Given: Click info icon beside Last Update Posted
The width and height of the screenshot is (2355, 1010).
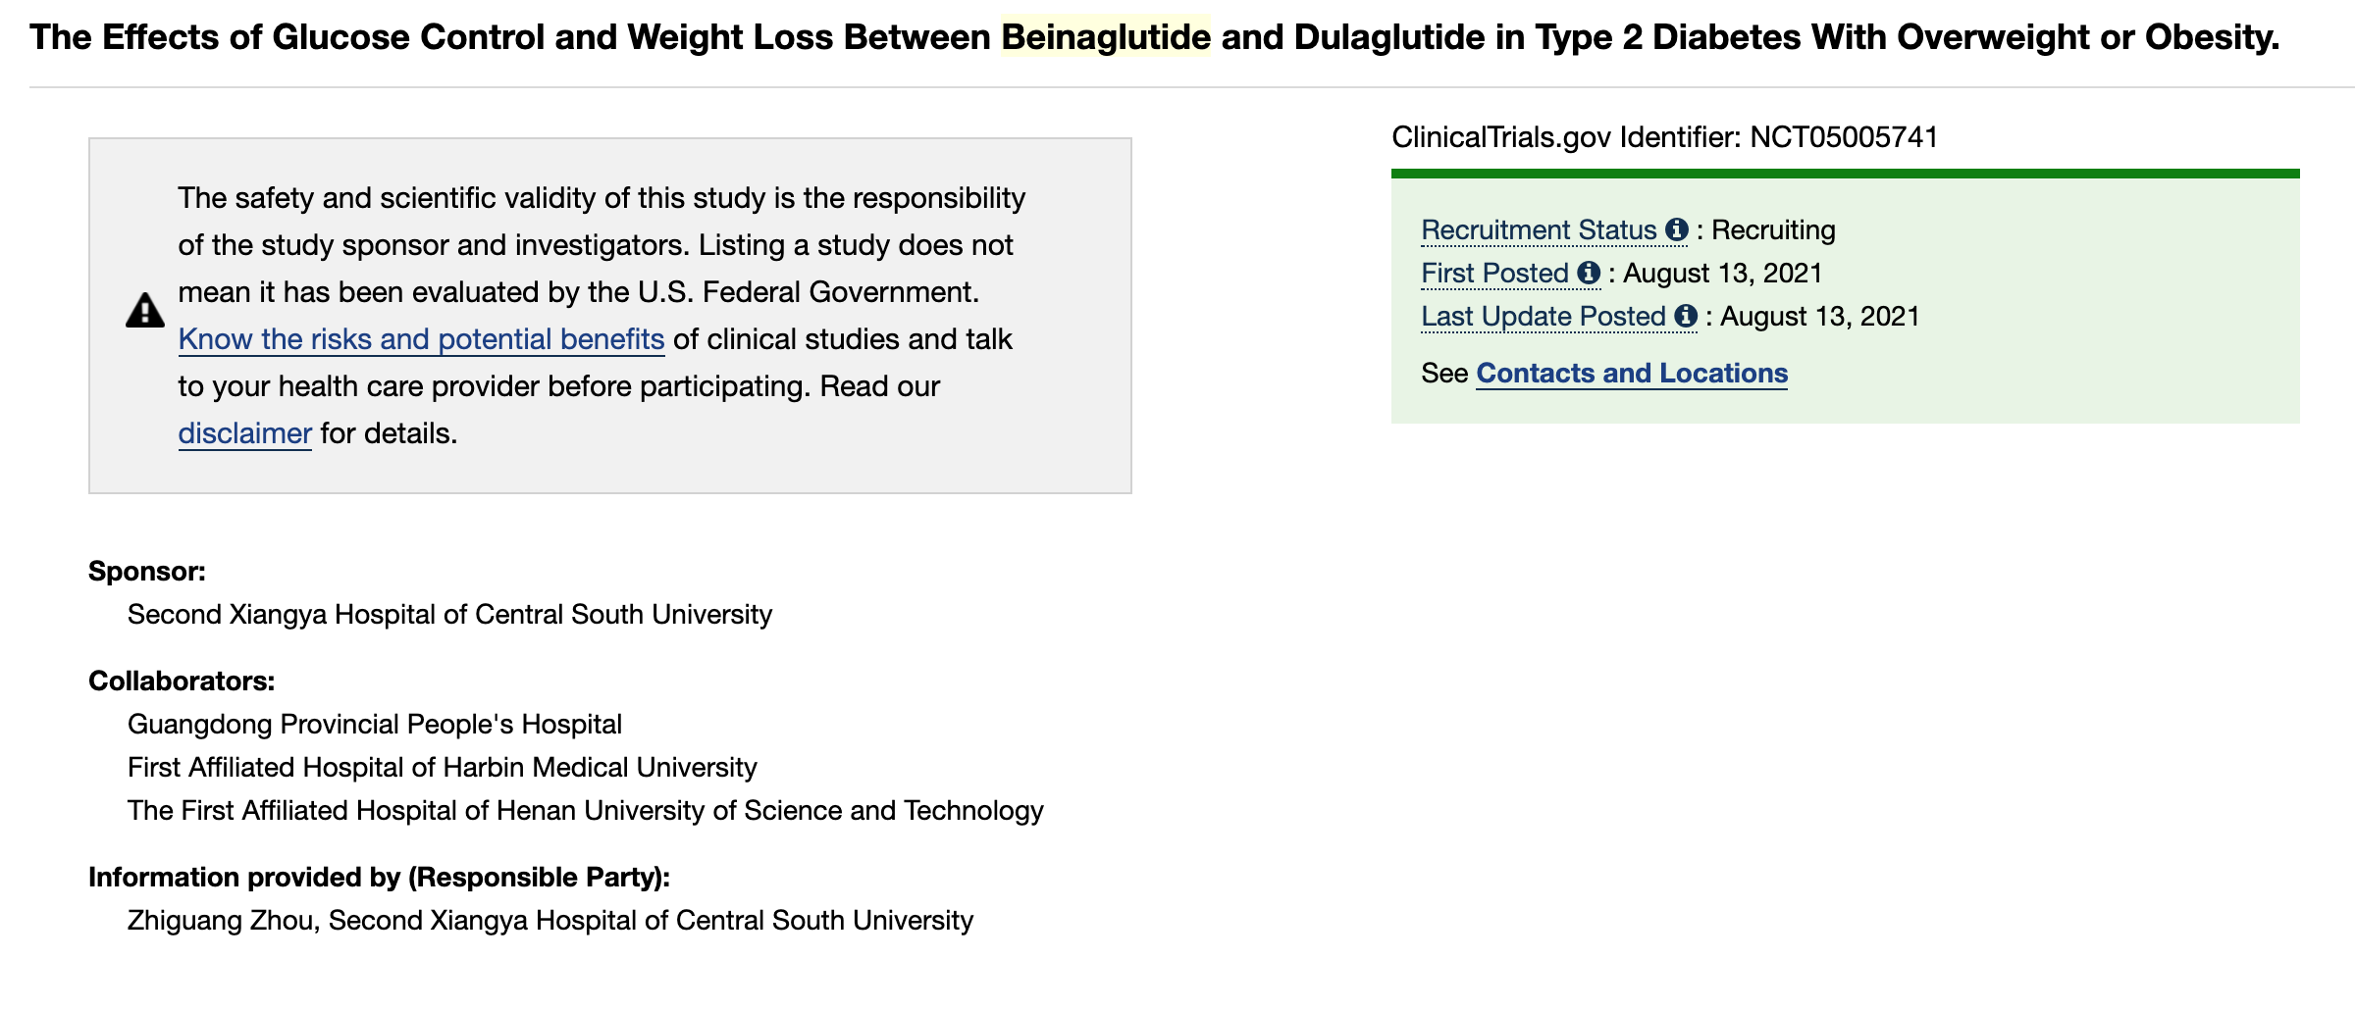Looking at the screenshot, I should [x=1686, y=316].
